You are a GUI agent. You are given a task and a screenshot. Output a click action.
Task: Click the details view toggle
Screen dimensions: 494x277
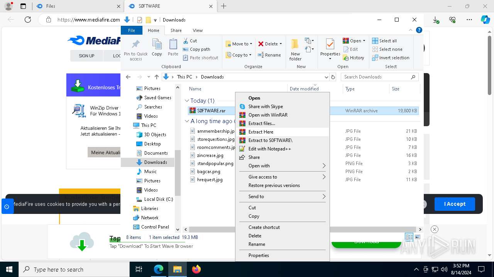click(x=409, y=237)
